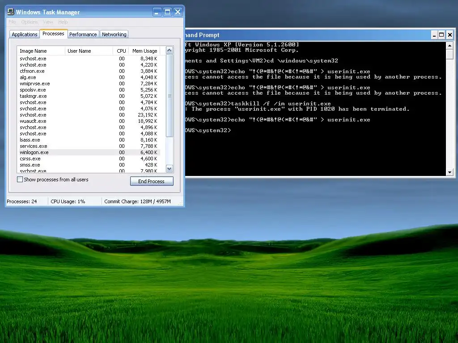Select the lsass.exe process
458x343 pixels.
89,140
